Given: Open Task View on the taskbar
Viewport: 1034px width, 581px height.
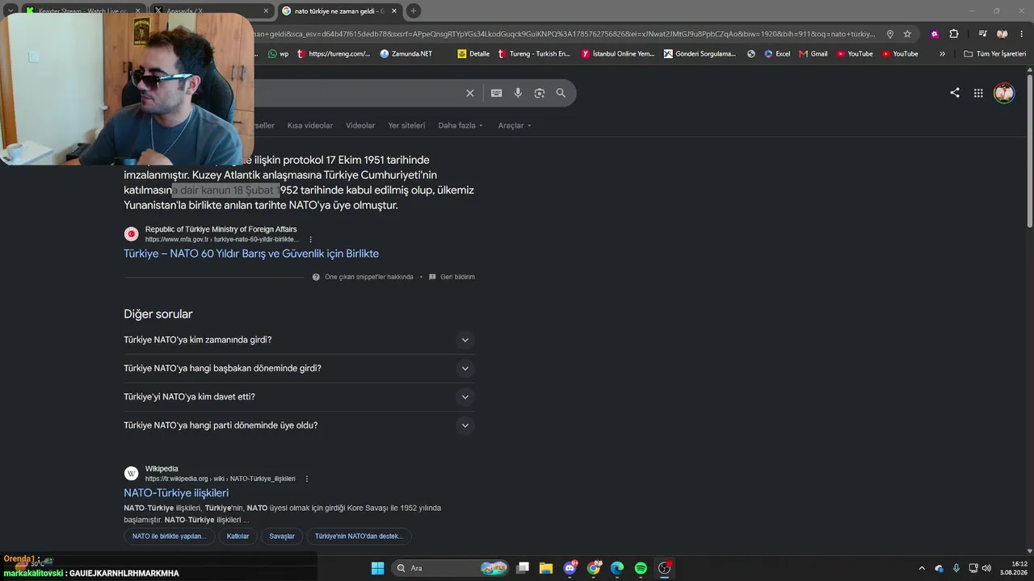Looking at the screenshot, I should (x=523, y=568).
